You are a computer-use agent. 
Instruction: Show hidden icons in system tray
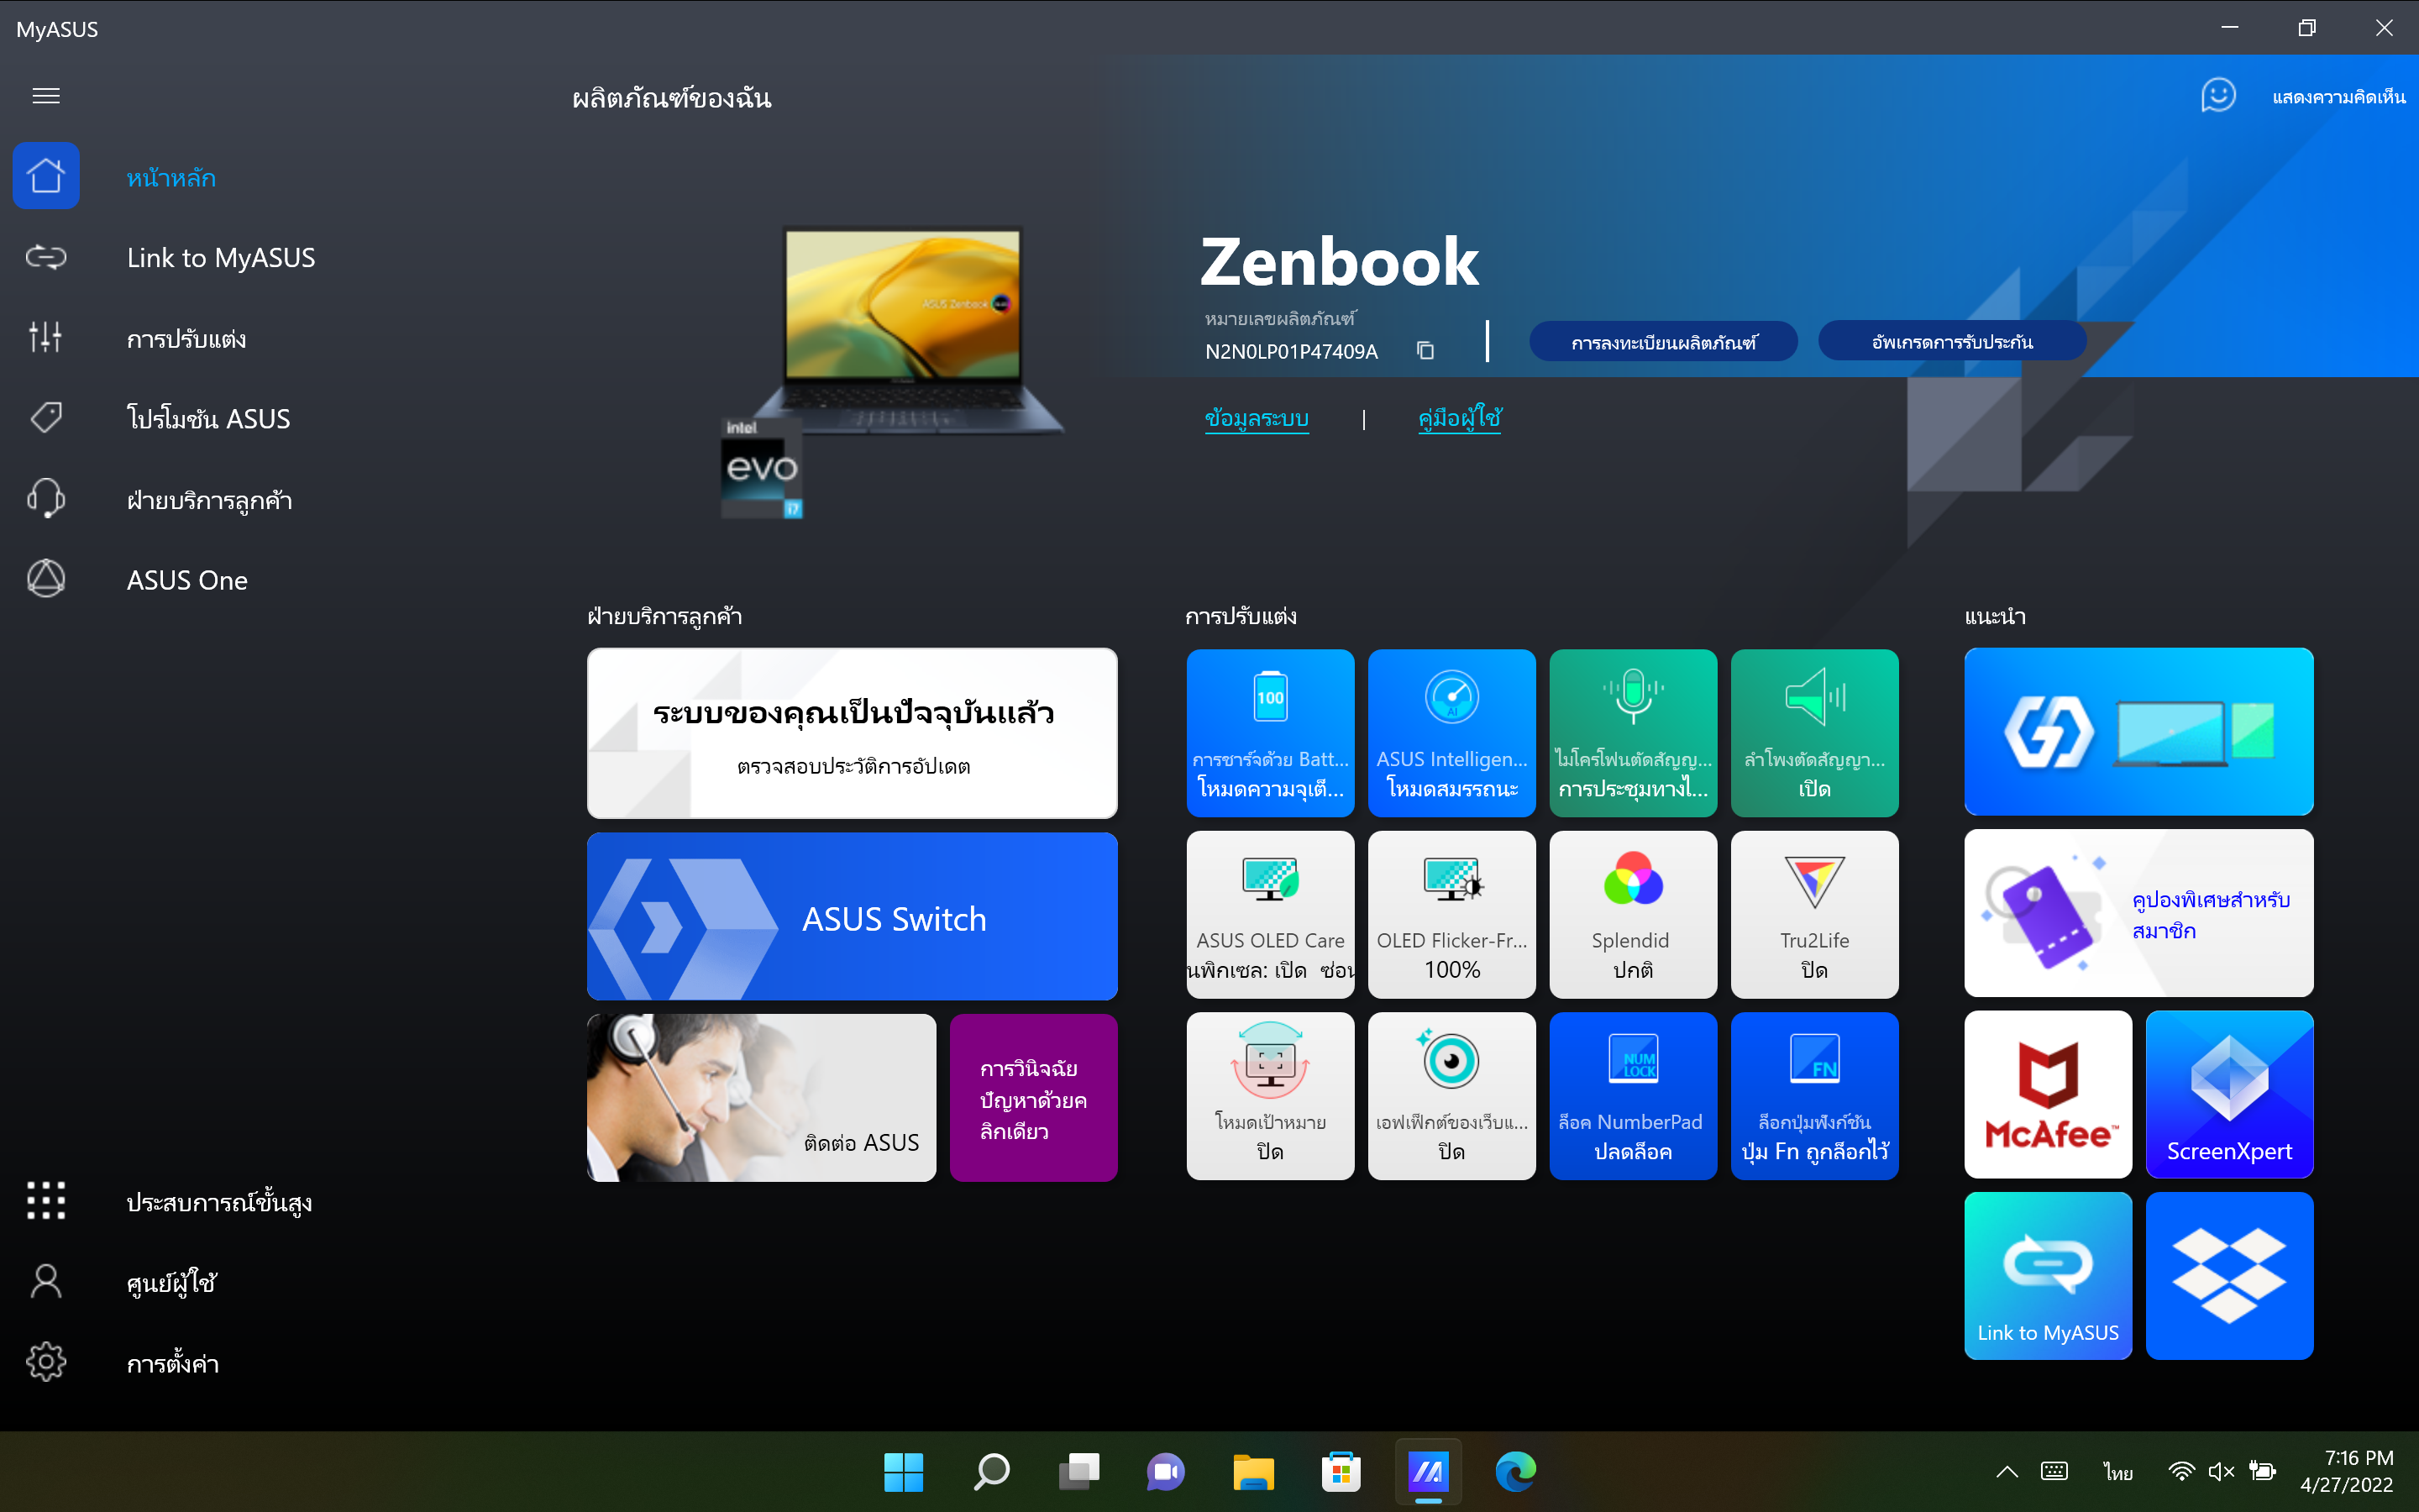pyautogui.click(x=2006, y=1471)
